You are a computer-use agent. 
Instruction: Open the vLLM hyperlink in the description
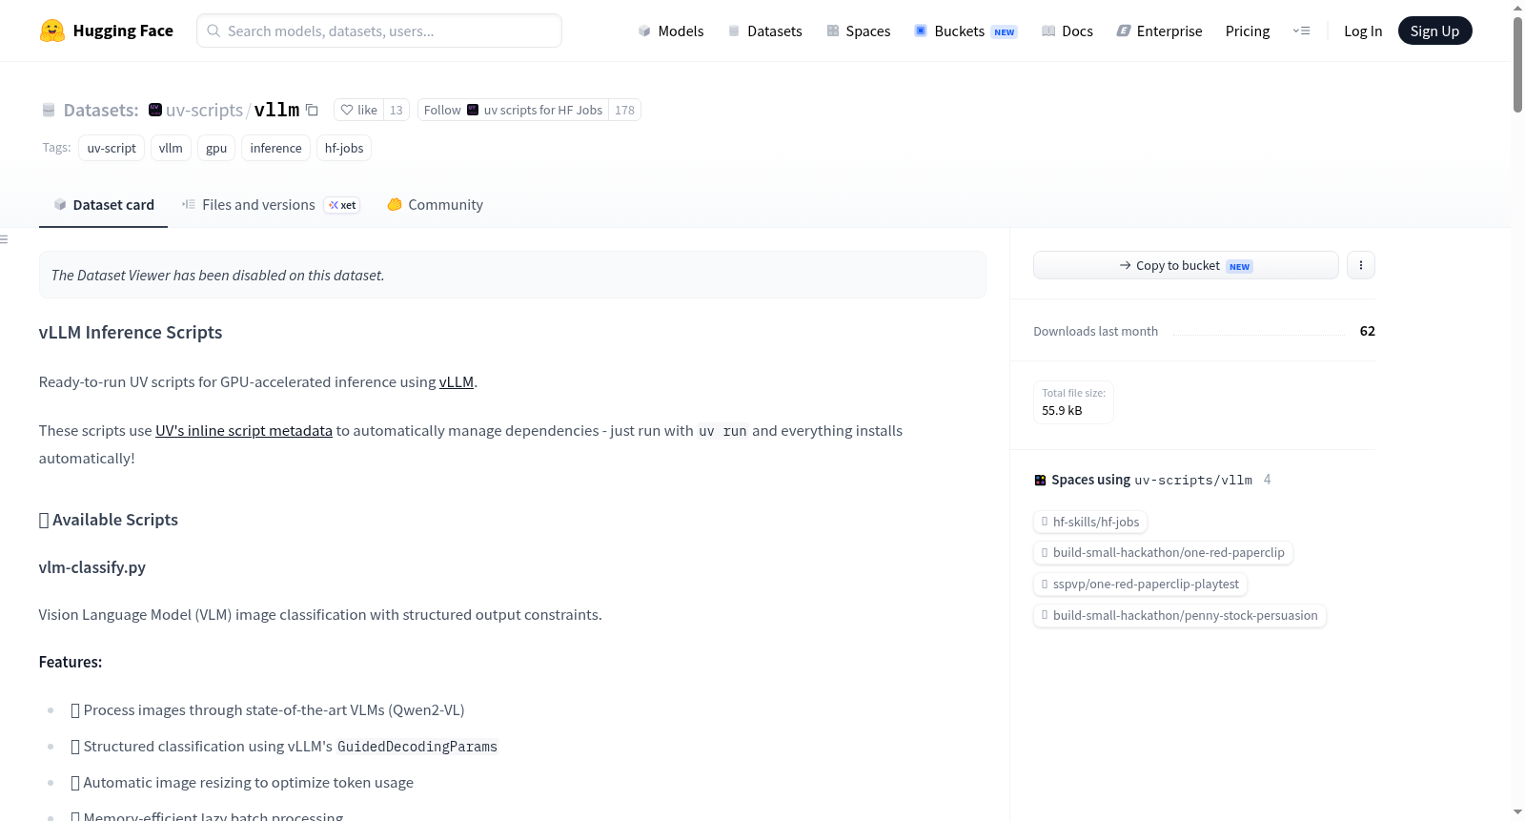click(457, 381)
